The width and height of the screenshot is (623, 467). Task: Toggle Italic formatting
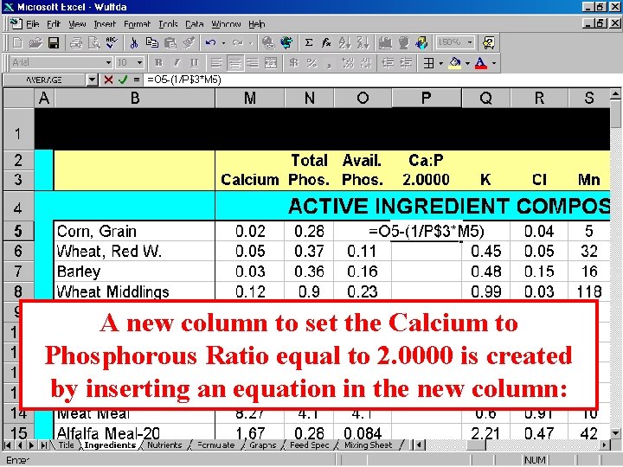pos(177,63)
